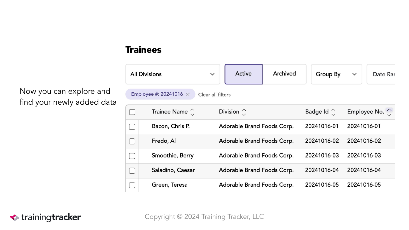Viewport: 409px width, 230px height.
Task: Click the trainingtracker logo icon
Action: click(14, 217)
